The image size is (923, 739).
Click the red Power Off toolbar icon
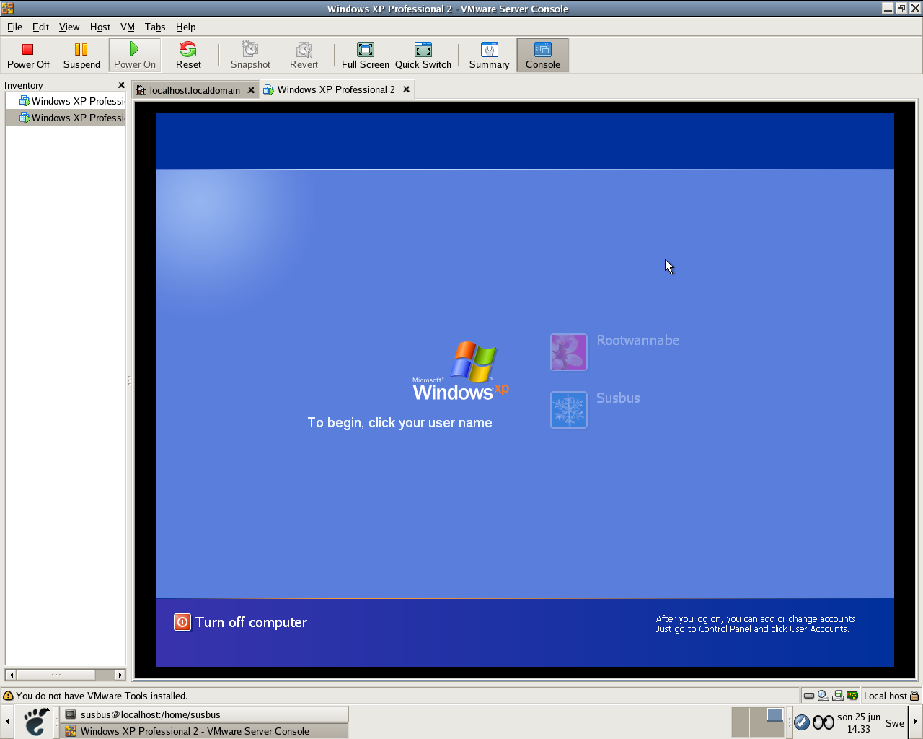coord(28,49)
